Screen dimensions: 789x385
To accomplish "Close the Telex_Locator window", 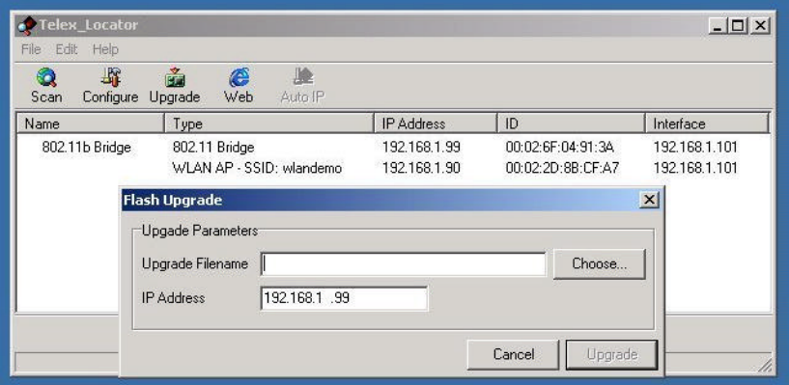I will coord(760,26).
